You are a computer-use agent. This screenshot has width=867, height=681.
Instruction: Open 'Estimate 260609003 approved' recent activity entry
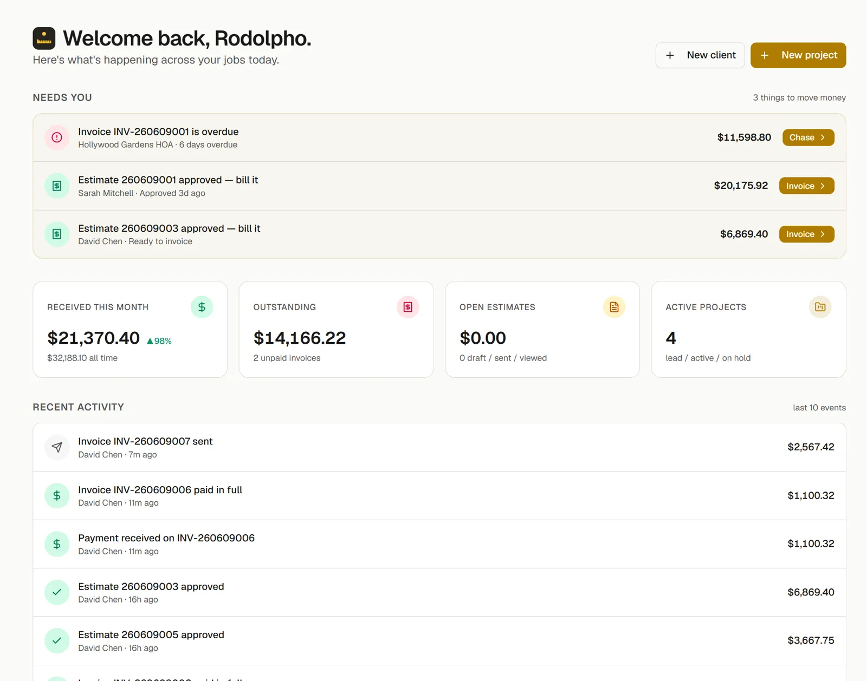point(439,592)
